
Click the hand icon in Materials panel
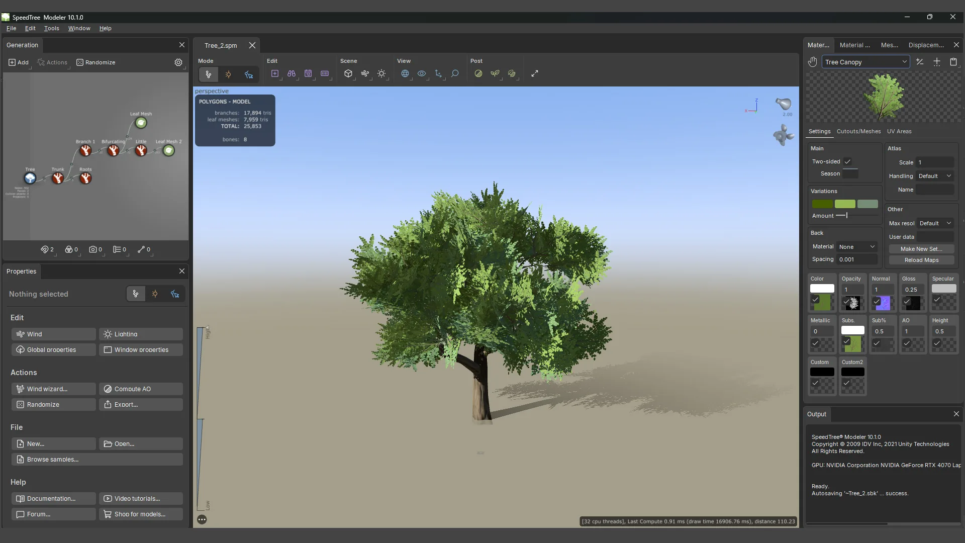(x=813, y=62)
